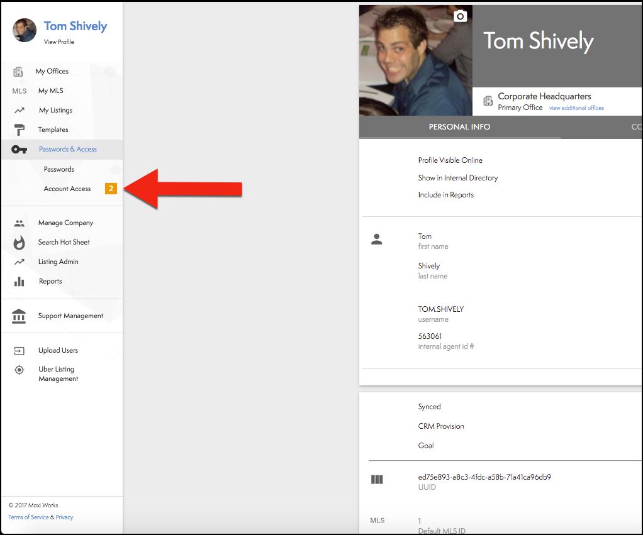This screenshot has width=643, height=535.
Task: Click Tom Shively sidebar avatar thumbnail
Action: (25, 30)
